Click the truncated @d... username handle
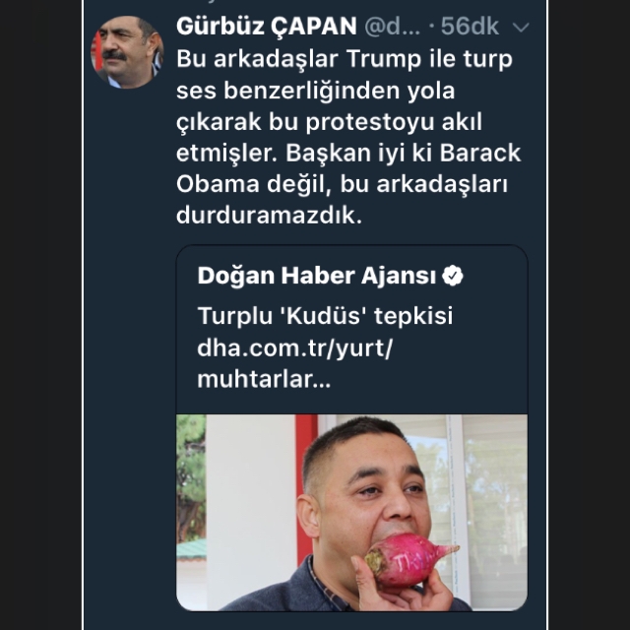The width and height of the screenshot is (630, 630). (x=392, y=27)
